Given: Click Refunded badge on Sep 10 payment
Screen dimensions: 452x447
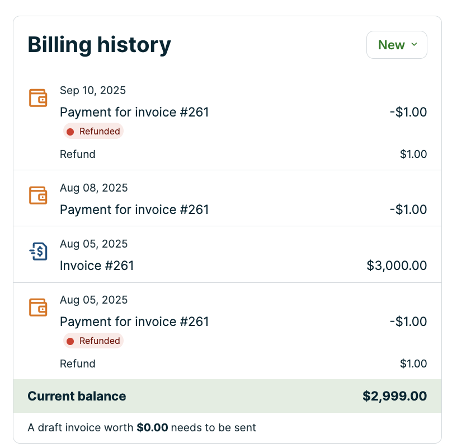Looking at the screenshot, I should (x=93, y=131).
